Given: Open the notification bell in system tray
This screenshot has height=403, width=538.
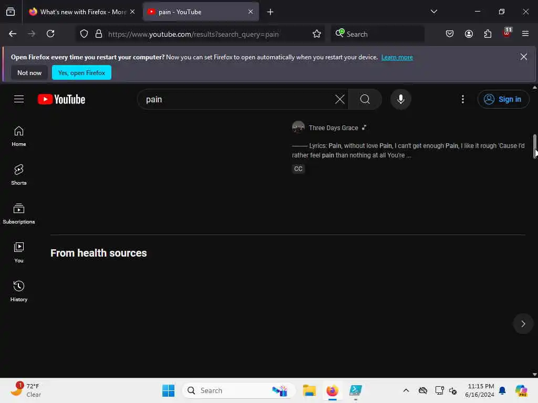Looking at the screenshot, I should [502, 390].
